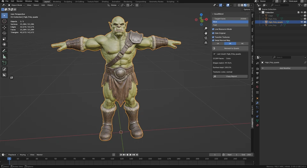Image resolution: width=307 pixels, height=168 pixels.
Task: Hide High_Poly_quads with its eye icon
Action: point(302,22)
